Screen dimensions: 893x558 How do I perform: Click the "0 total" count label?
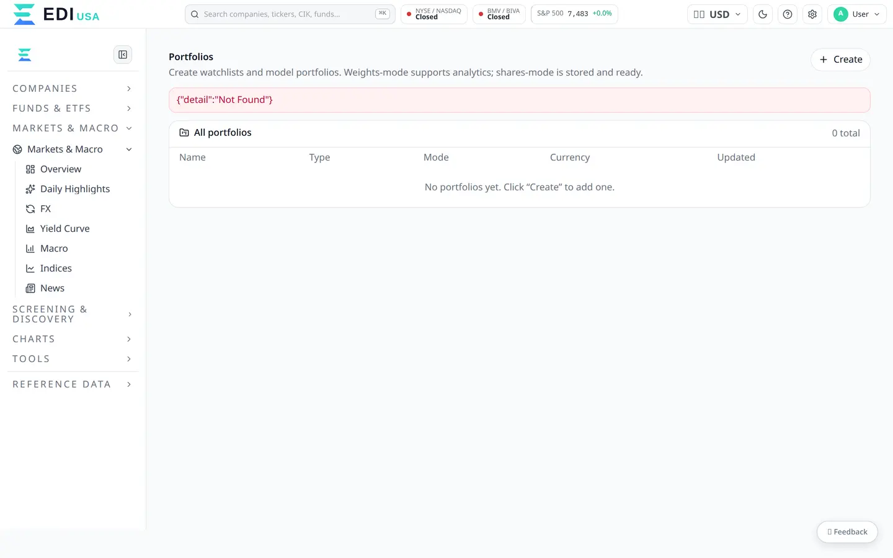point(846,133)
